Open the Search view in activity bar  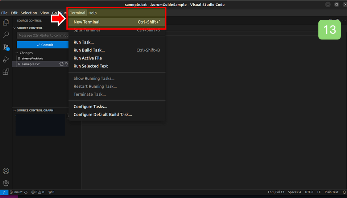(x=6, y=34)
